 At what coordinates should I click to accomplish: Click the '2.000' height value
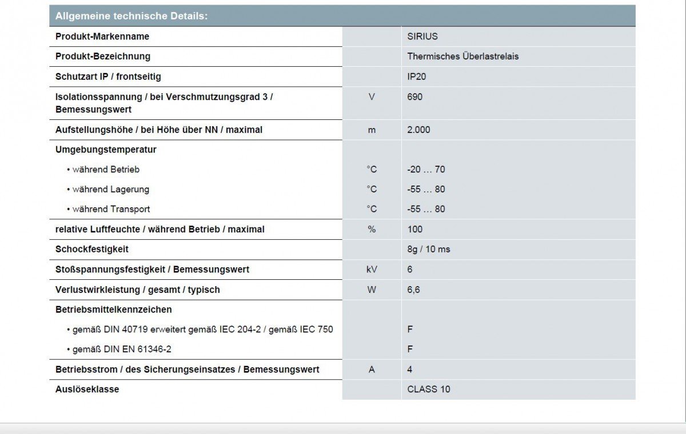[418, 130]
